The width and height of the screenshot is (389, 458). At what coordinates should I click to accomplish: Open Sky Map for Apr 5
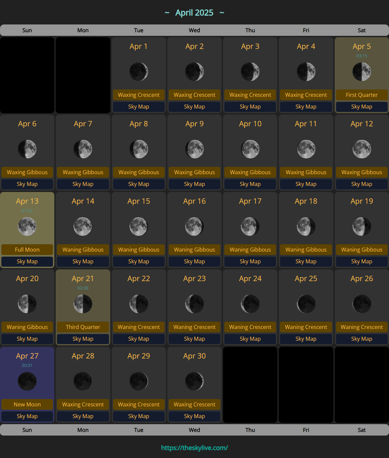362,107
